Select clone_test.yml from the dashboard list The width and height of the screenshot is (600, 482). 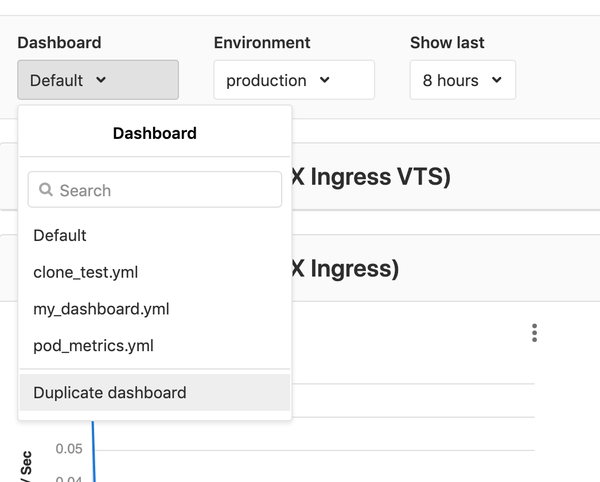click(x=85, y=272)
